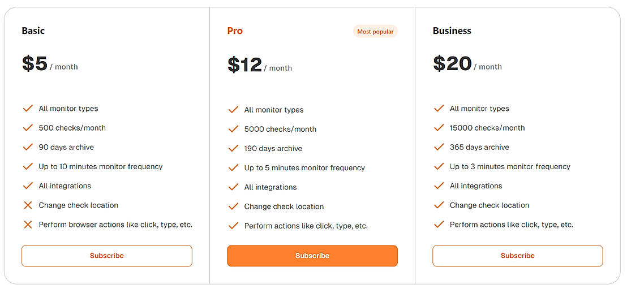627x293 pixels.
Task: Click the $12 / month price
Action: point(260,66)
